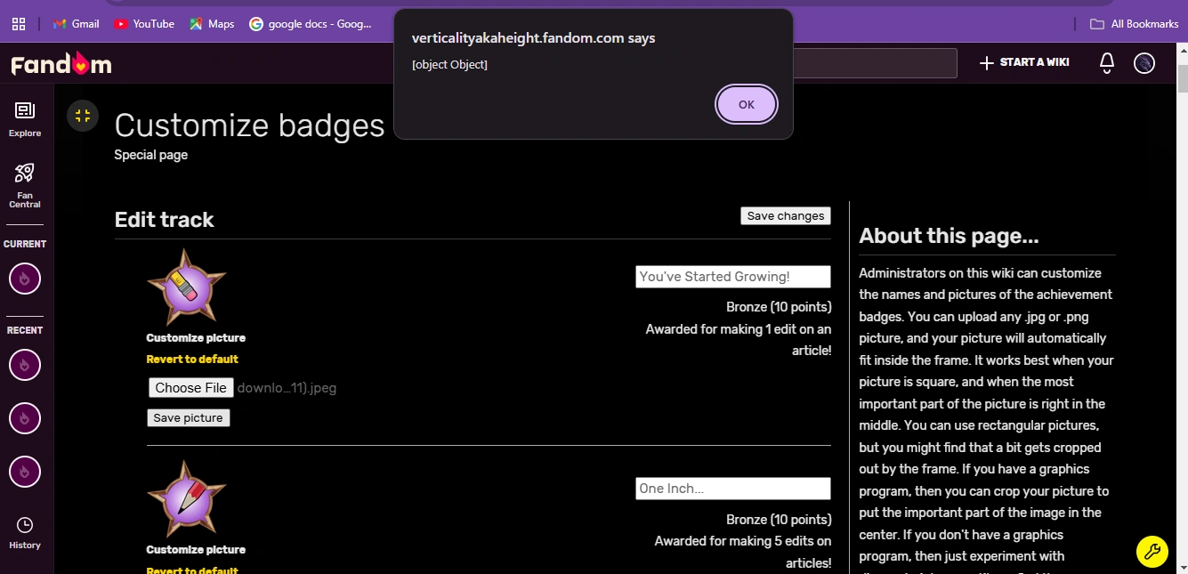Image resolution: width=1188 pixels, height=574 pixels.
Task: Click Choose File to upload a badge picture
Action: coord(190,387)
